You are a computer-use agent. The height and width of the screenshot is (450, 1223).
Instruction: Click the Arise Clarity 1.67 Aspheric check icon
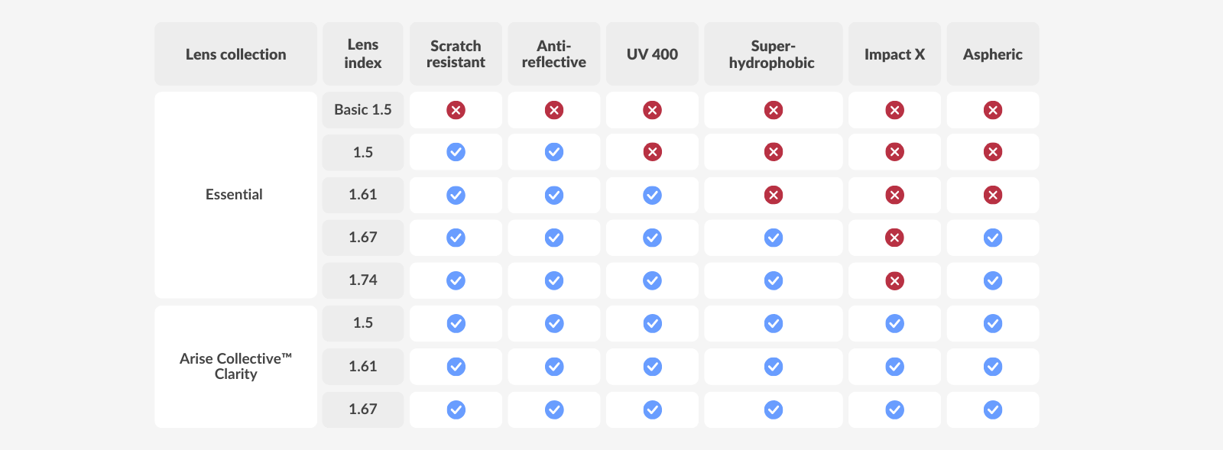993,410
